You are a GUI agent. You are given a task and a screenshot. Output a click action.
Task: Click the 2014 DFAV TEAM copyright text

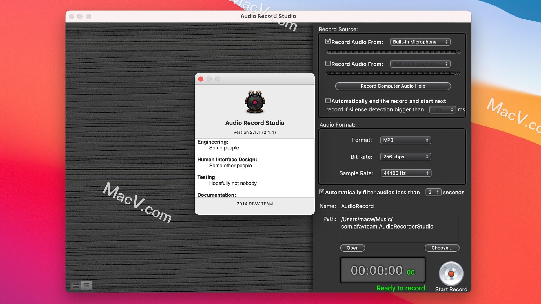click(x=255, y=204)
